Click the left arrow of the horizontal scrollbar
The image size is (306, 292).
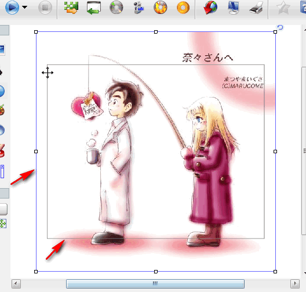point(16,283)
